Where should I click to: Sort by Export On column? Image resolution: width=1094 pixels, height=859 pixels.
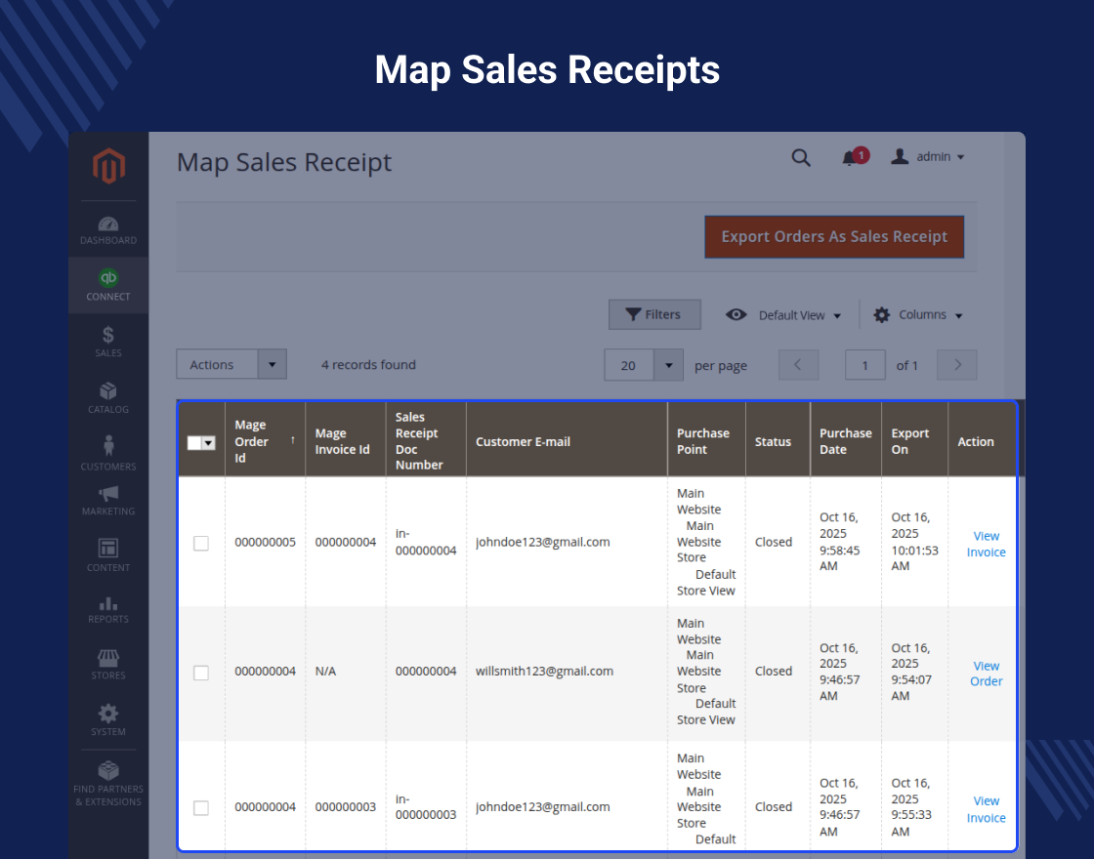tap(914, 440)
